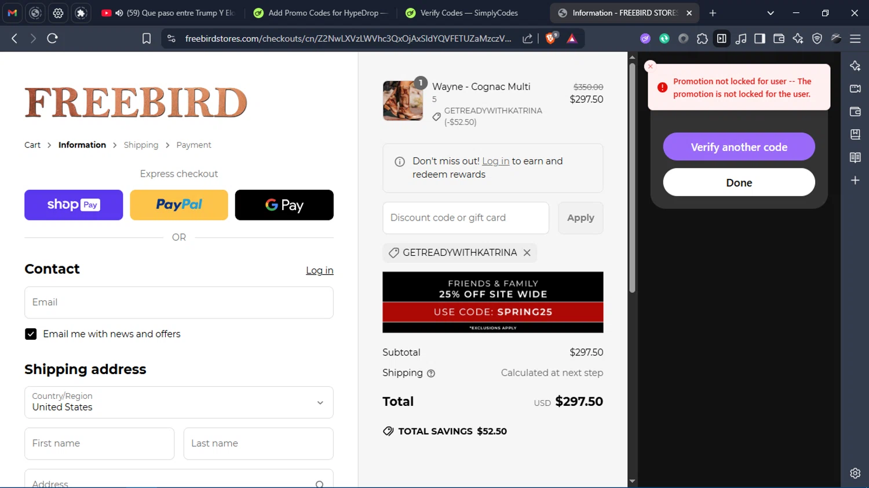Open the pinned extensions puzzle tab

81,13
